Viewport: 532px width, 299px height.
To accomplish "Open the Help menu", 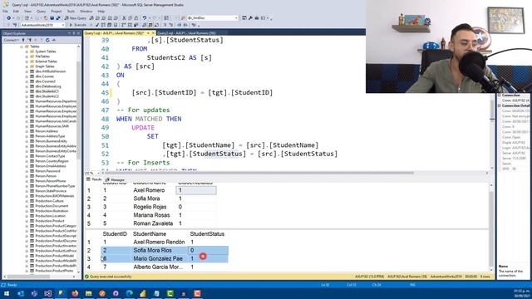I will point(101,11).
